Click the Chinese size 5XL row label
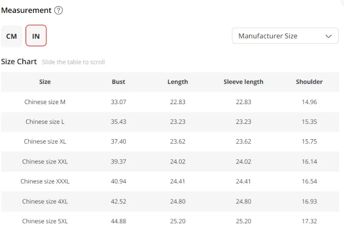The height and width of the screenshot is (237, 344). pos(45,221)
